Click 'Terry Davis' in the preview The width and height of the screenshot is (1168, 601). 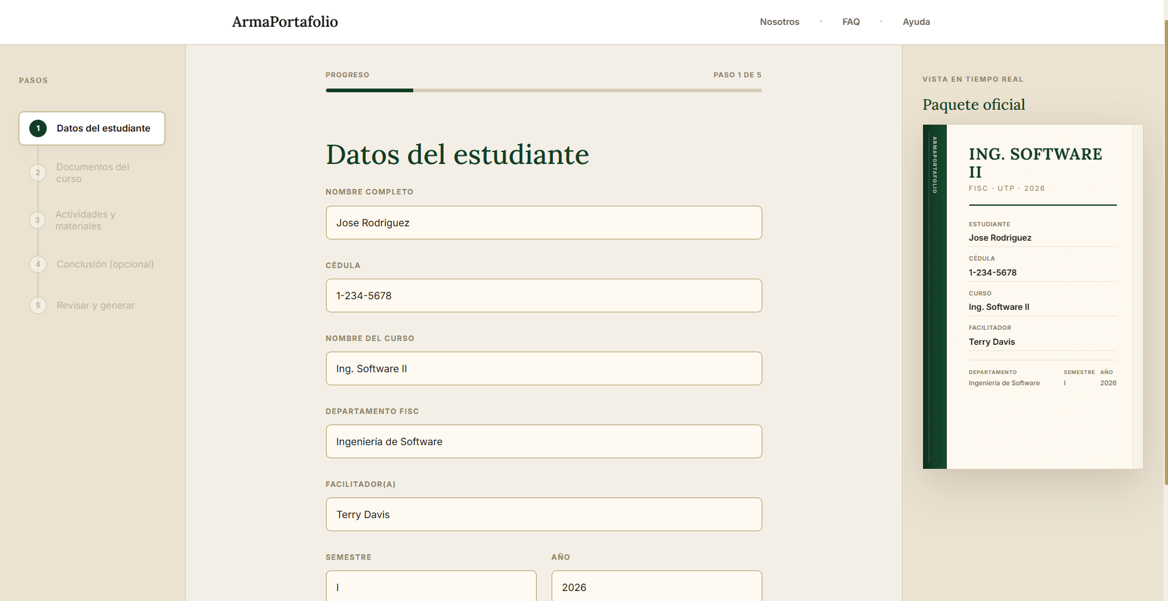tap(992, 342)
